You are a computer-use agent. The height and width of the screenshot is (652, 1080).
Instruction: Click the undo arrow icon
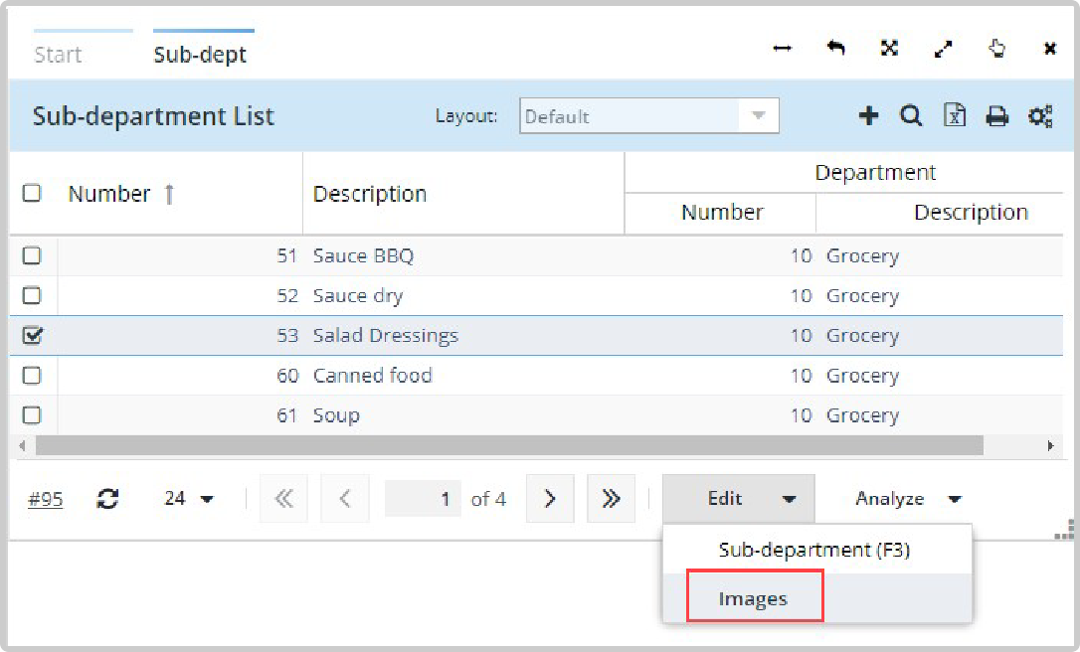(836, 49)
